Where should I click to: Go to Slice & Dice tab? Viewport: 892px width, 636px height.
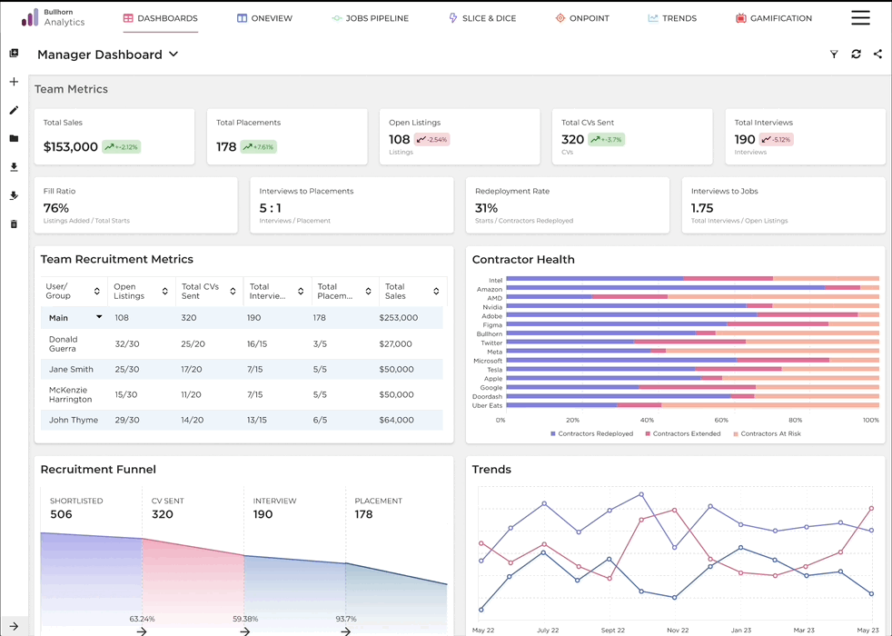[x=482, y=18]
